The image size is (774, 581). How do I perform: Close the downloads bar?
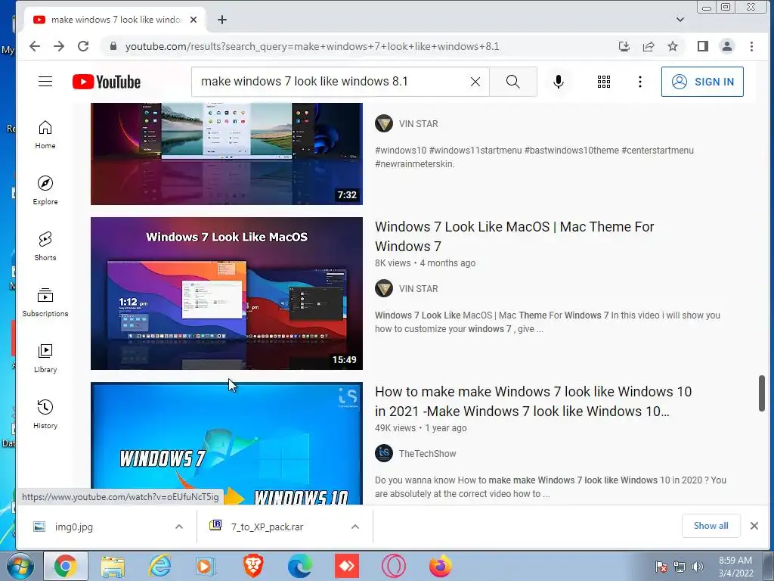tap(754, 526)
